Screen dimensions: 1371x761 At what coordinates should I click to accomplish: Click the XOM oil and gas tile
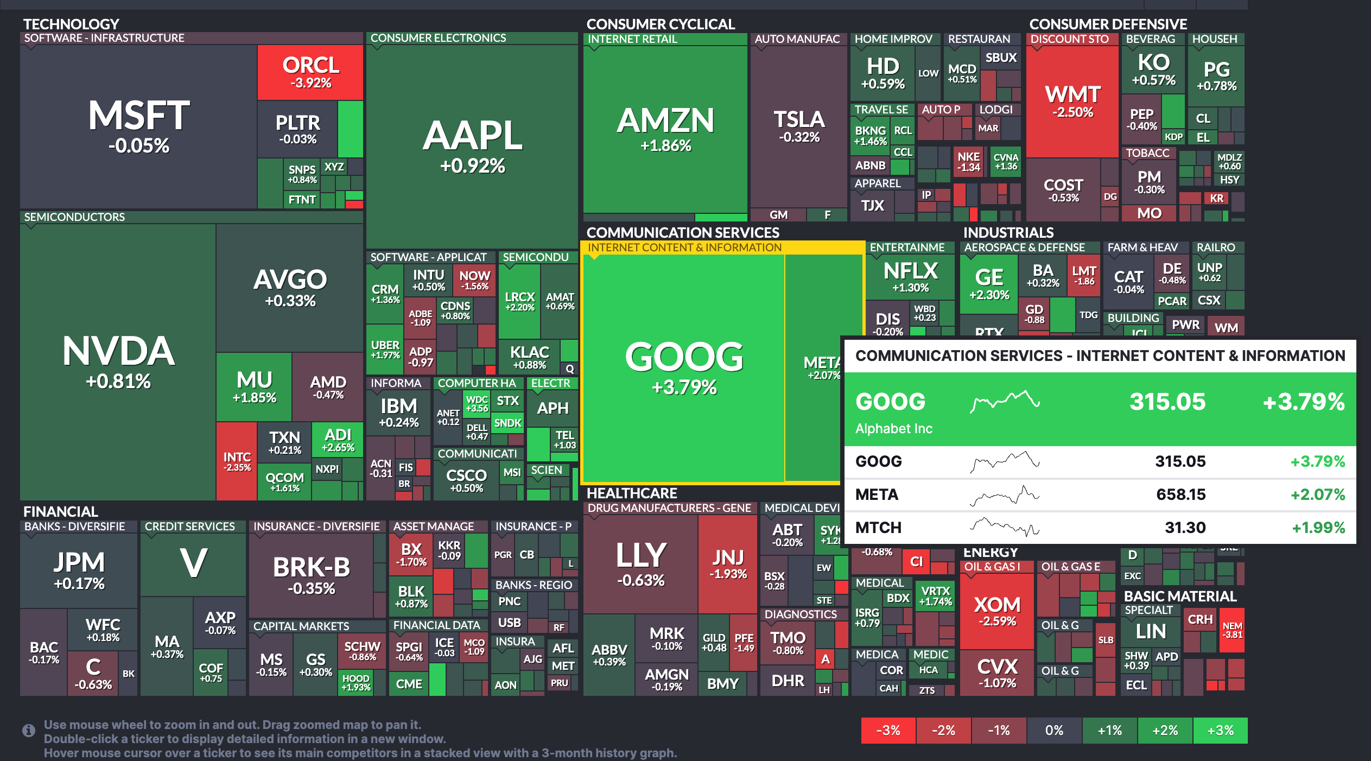pyautogui.click(x=997, y=611)
